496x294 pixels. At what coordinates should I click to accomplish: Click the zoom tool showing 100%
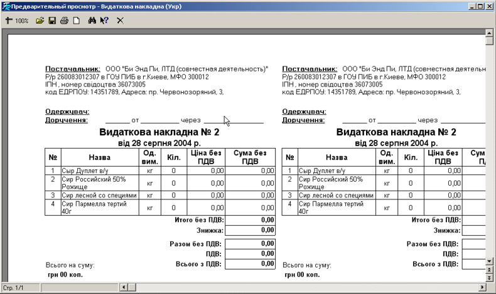coord(17,21)
